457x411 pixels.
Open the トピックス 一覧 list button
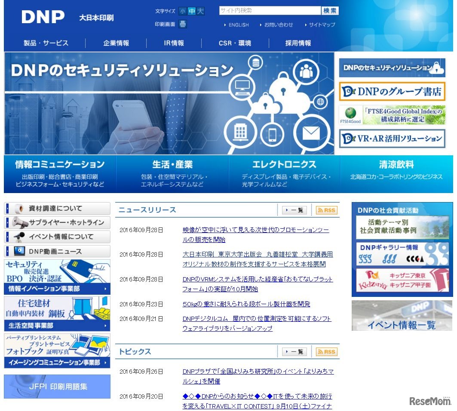(294, 352)
